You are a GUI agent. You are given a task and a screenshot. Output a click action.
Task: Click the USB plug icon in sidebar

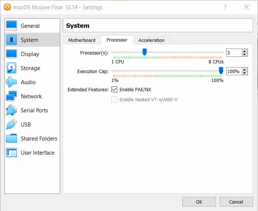coord(12,124)
